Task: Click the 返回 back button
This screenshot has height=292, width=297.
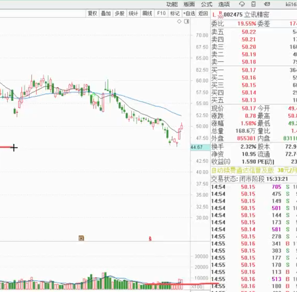Action: click(203, 13)
